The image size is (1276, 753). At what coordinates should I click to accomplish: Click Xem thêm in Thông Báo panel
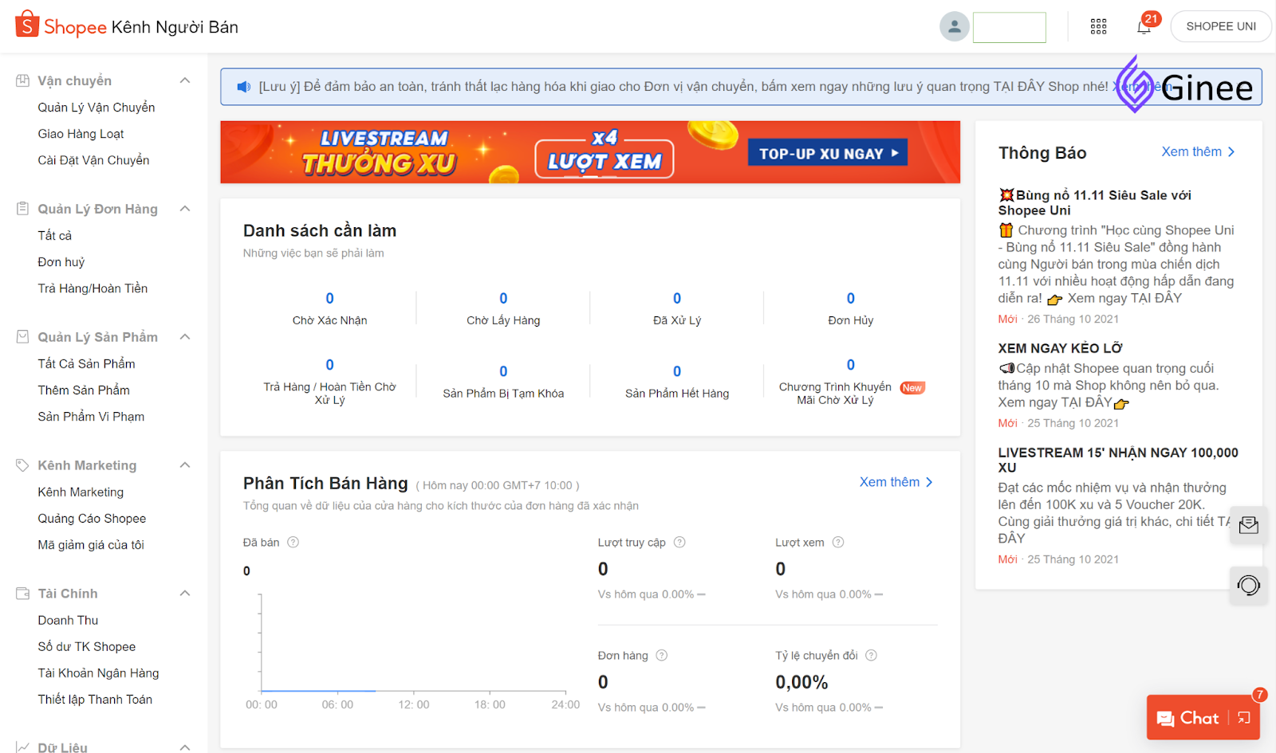click(x=1198, y=151)
